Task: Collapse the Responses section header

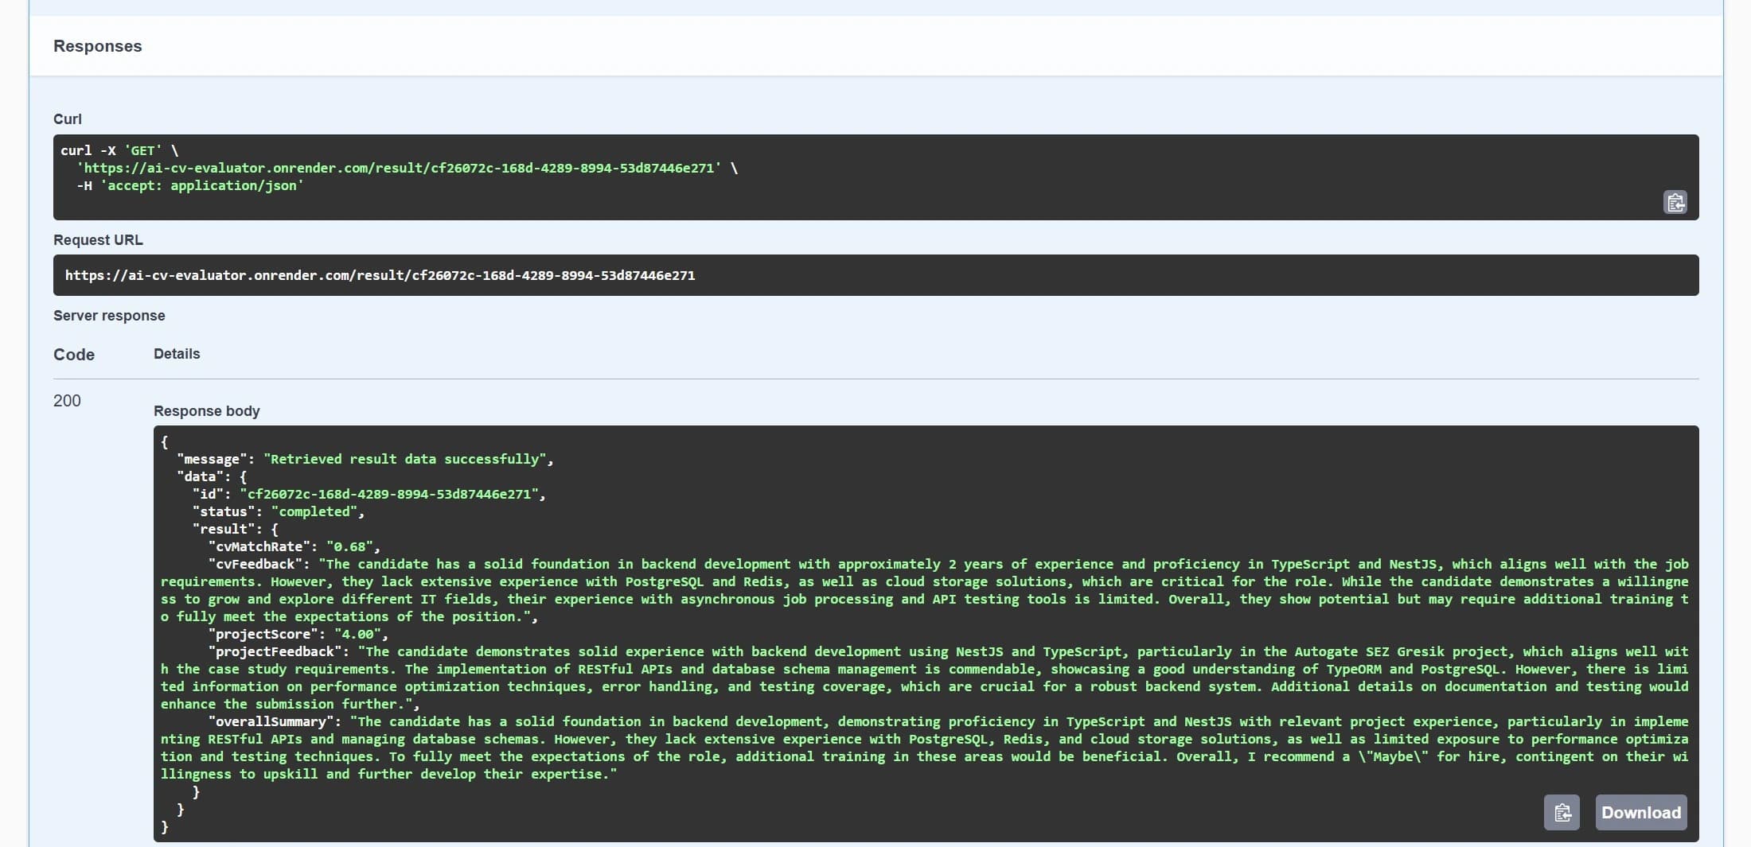Action: coord(97,46)
